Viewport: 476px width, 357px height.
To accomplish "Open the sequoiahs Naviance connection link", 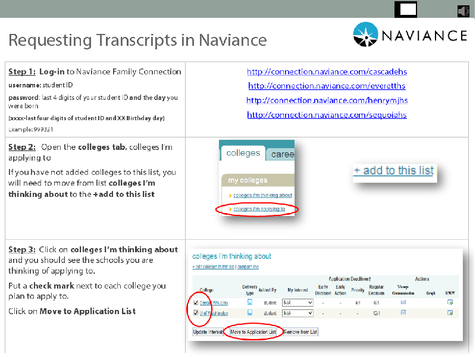I will pos(327,115).
